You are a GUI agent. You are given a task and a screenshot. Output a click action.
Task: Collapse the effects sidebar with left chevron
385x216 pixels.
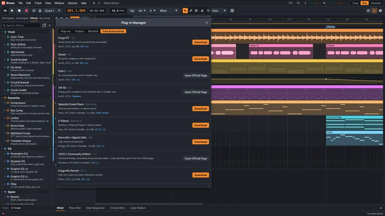50,25
